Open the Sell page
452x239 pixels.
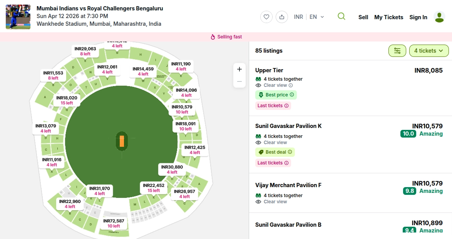coord(363,17)
